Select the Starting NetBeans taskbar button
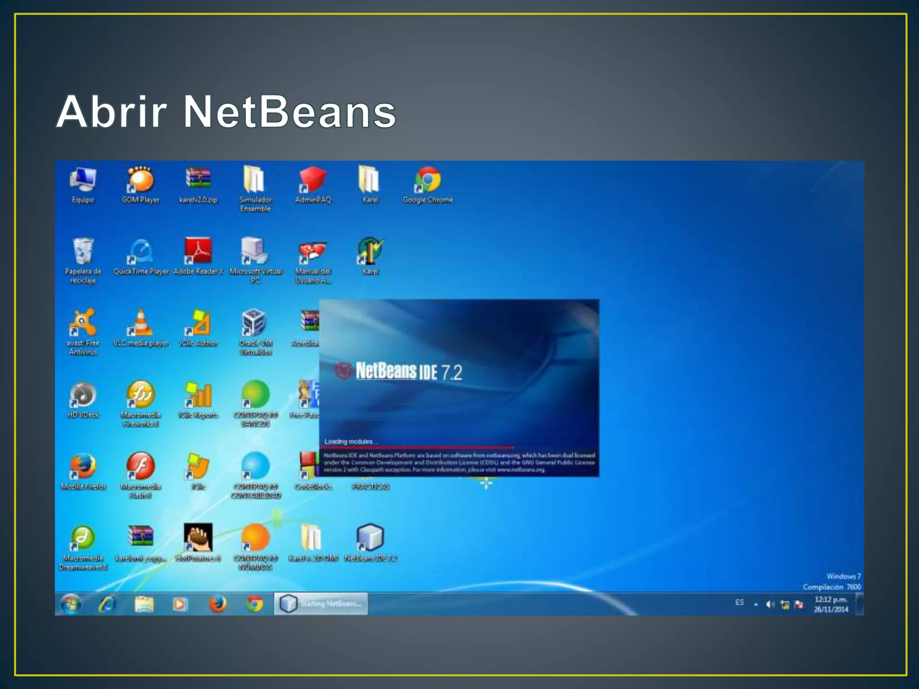 [x=321, y=604]
